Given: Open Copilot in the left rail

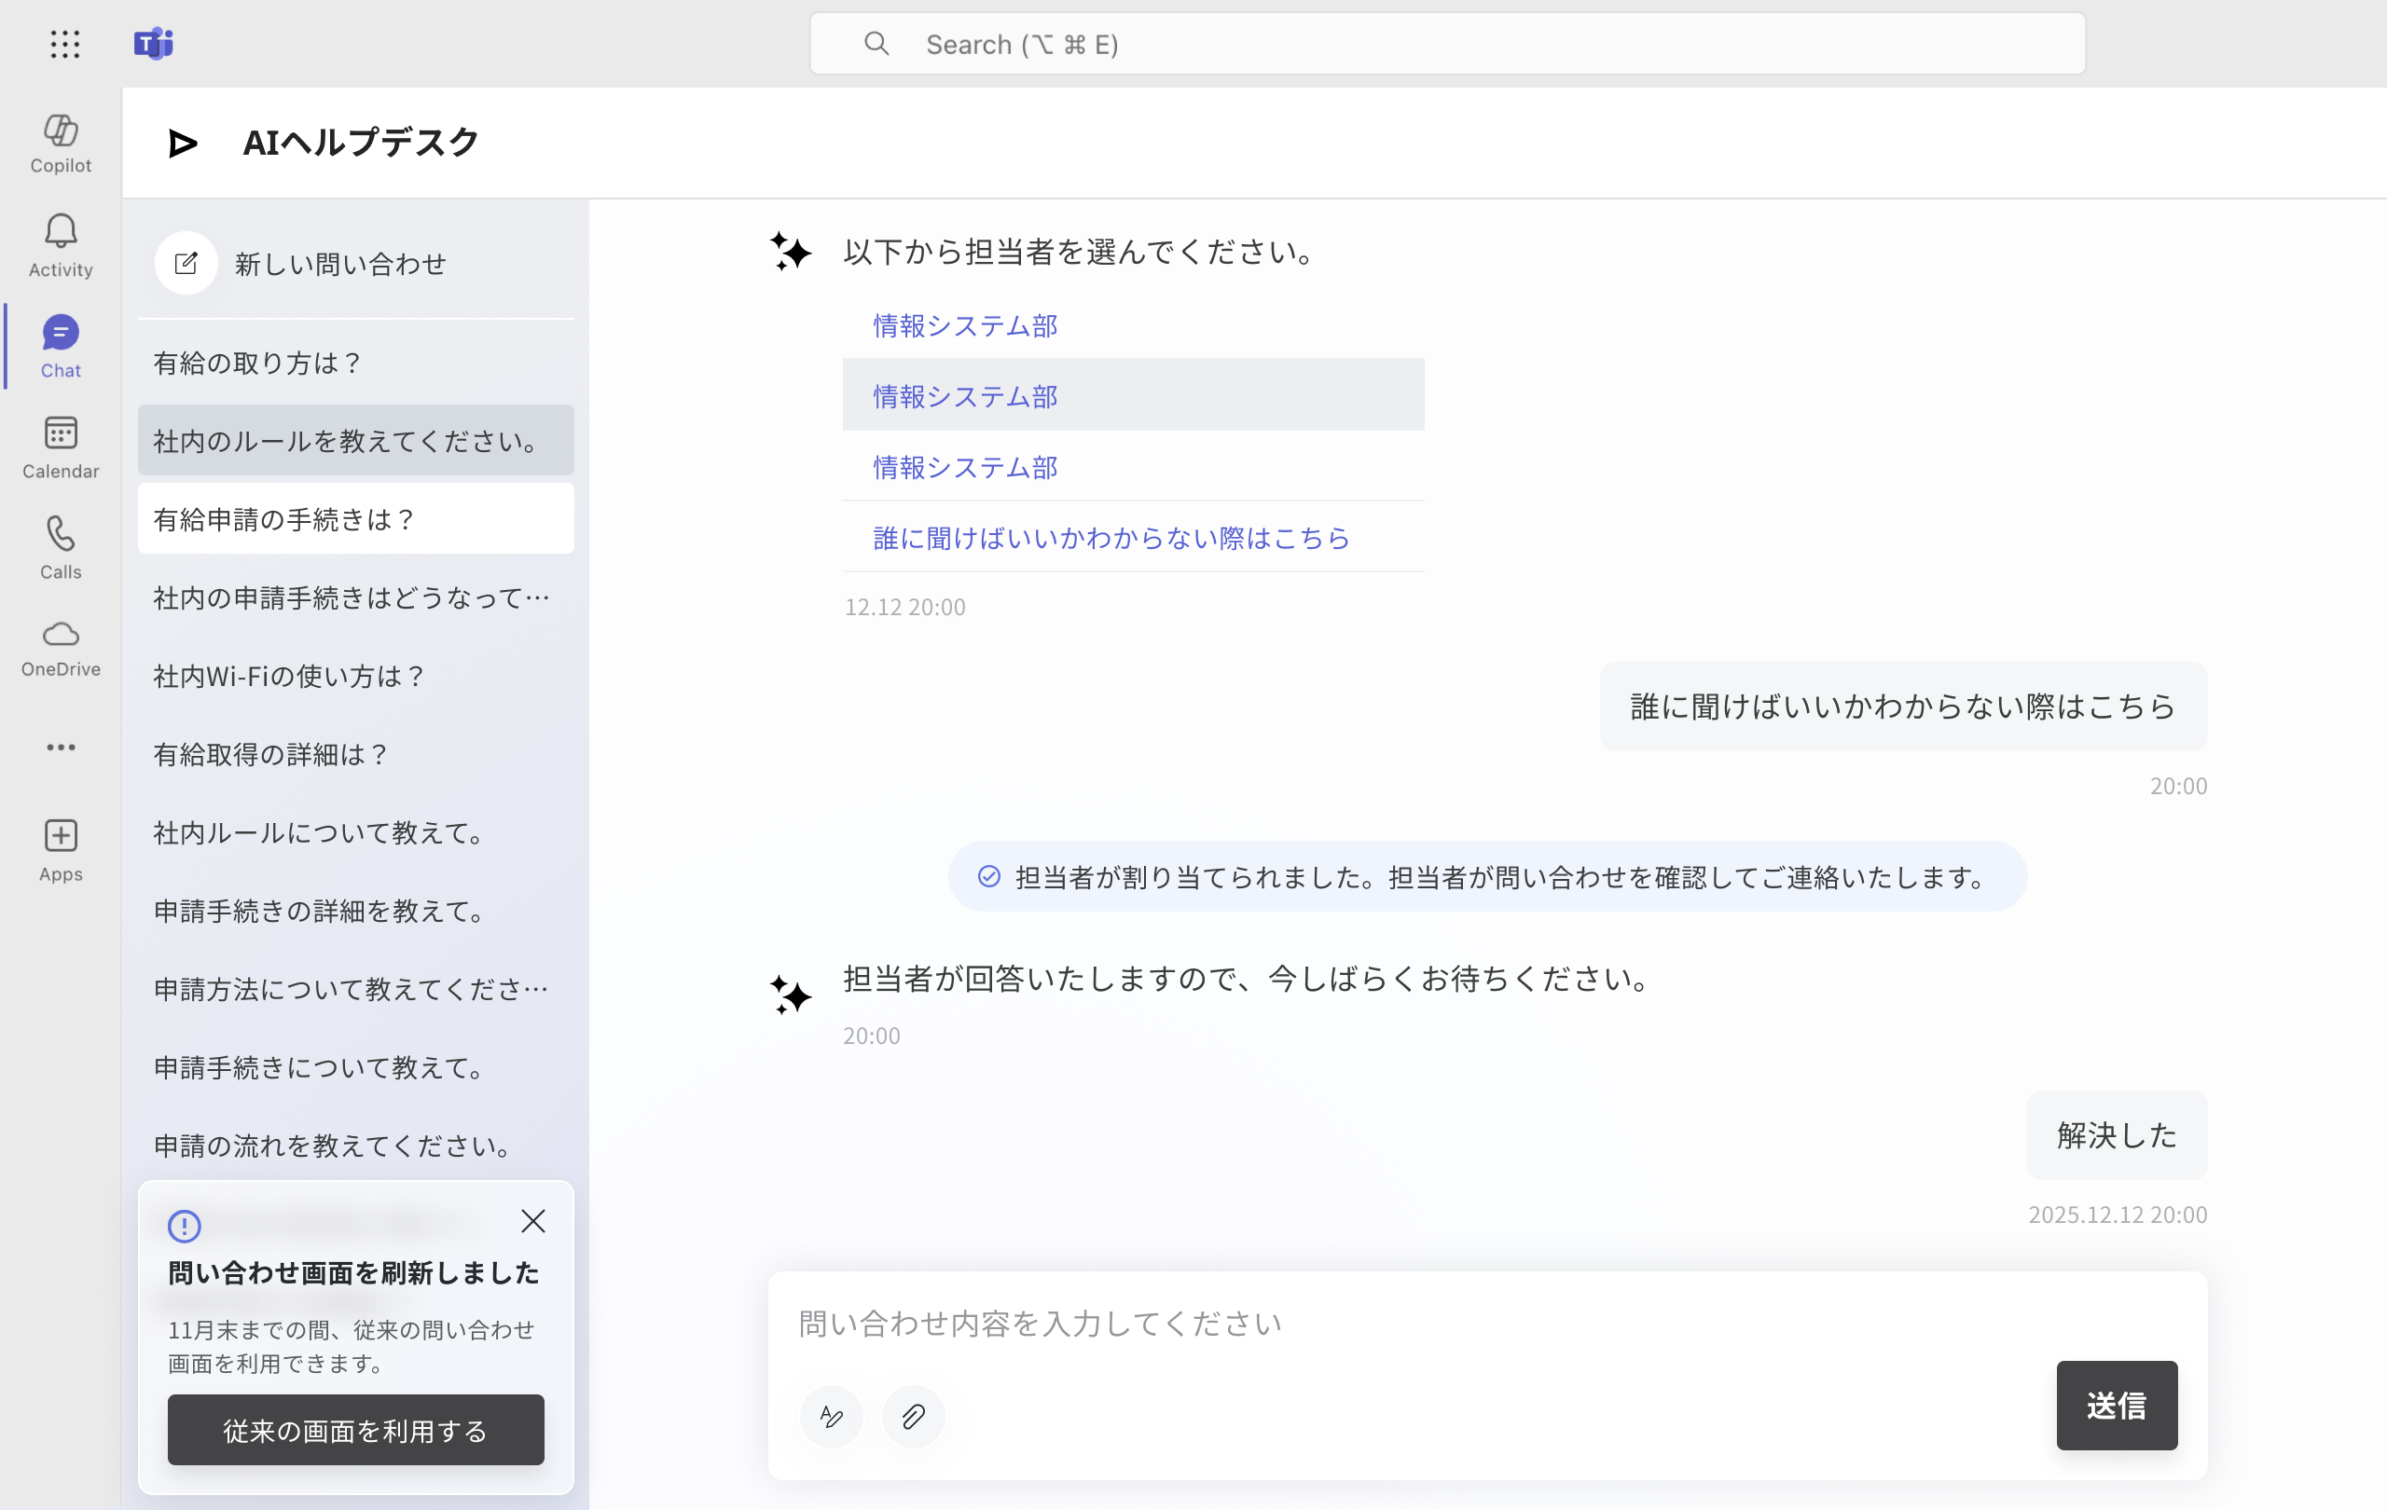Looking at the screenshot, I should coord(61,144).
